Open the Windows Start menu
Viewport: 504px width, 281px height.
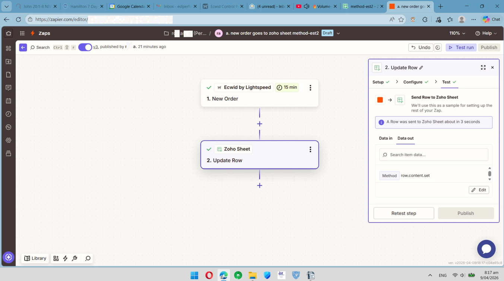(194, 275)
